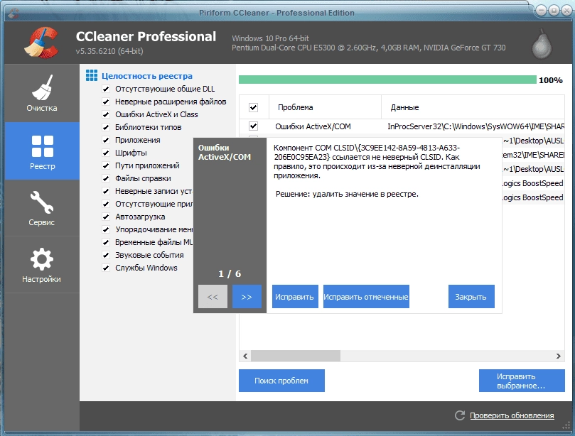Toggle Упорядочивание меню checkbox

pos(106,230)
